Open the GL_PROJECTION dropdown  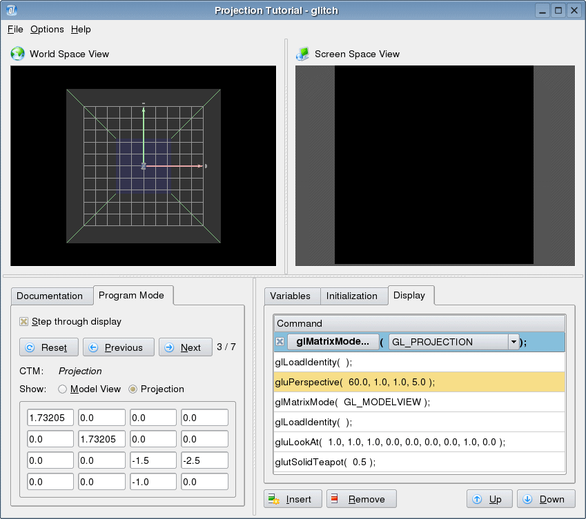pyautogui.click(x=514, y=342)
